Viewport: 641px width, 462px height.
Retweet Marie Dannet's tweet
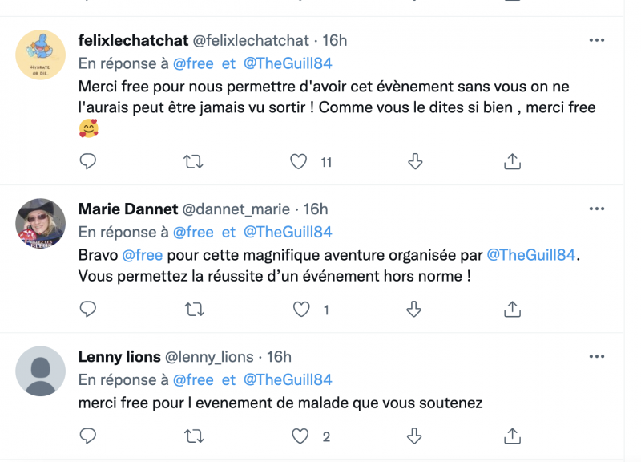tap(193, 309)
